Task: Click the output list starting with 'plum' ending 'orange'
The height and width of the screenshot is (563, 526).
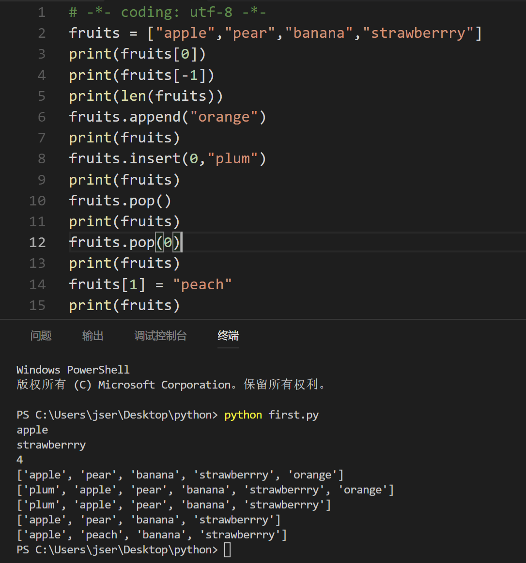Action: pos(205,490)
